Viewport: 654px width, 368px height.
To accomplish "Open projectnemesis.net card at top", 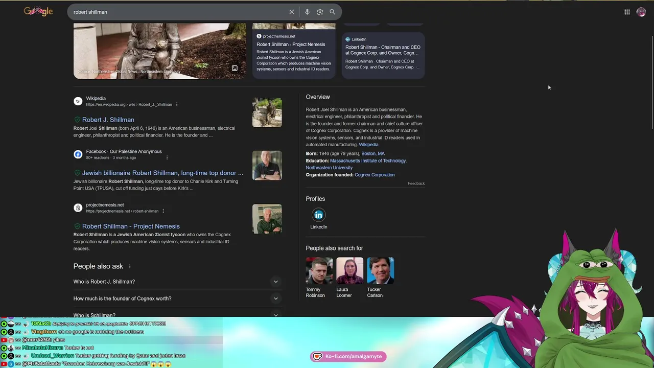I will [x=294, y=51].
